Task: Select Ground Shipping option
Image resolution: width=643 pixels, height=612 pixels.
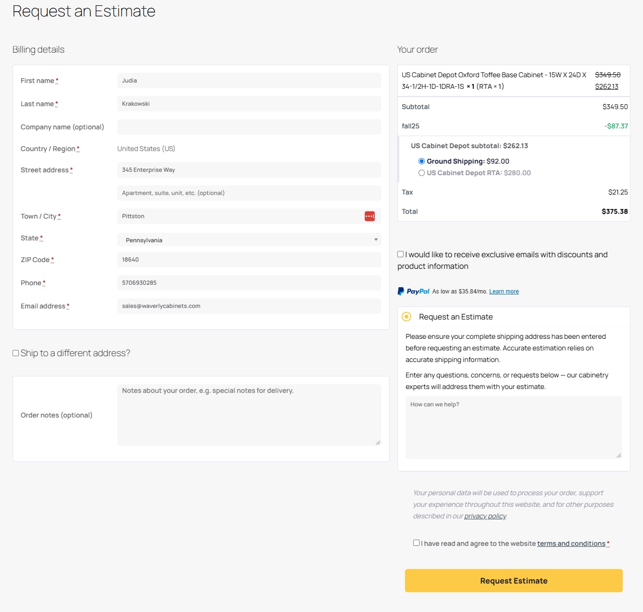Action: click(x=421, y=161)
